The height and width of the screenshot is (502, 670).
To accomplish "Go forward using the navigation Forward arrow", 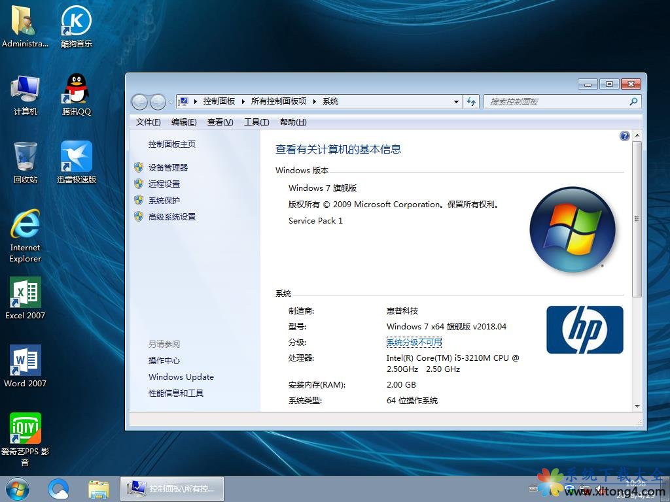I will (158, 102).
